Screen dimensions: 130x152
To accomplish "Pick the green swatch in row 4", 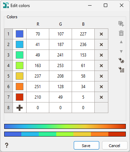I will pyautogui.click(x=20, y=66).
